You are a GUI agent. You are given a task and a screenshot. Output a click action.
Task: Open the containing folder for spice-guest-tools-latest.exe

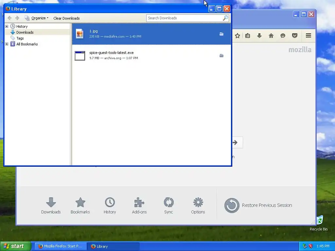[221, 56]
